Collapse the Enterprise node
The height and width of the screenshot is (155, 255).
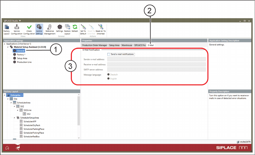click(x=4, y=95)
